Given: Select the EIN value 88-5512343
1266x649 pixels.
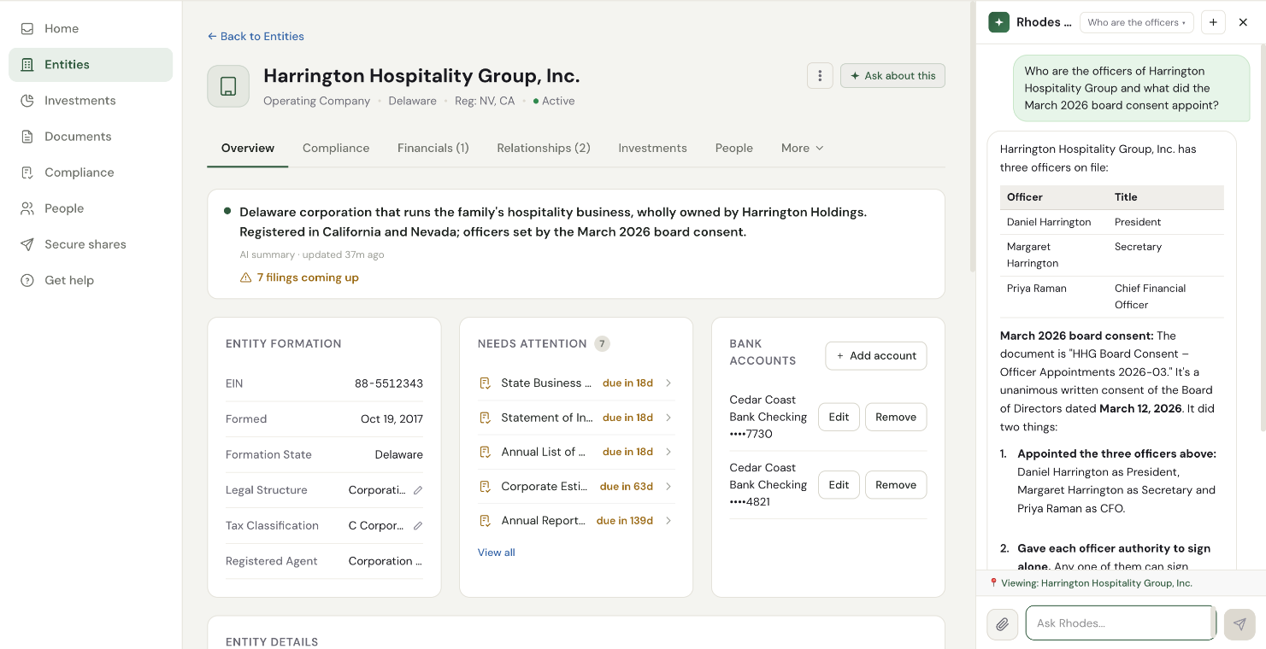Looking at the screenshot, I should pyautogui.click(x=389, y=383).
